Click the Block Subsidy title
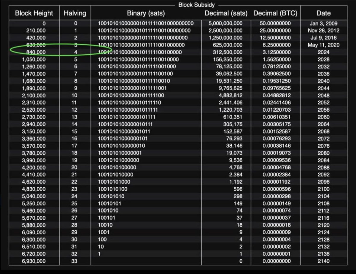The image size is (356, 274). 196,5
